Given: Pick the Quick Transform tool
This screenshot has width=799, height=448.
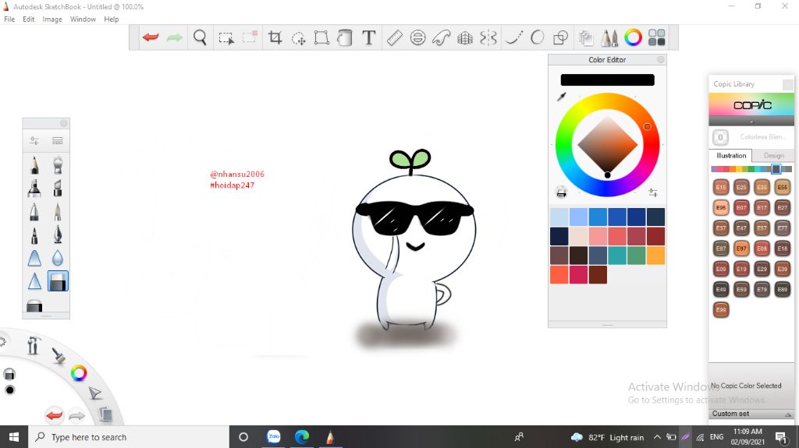Looking at the screenshot, I should (x=299, y=37).
